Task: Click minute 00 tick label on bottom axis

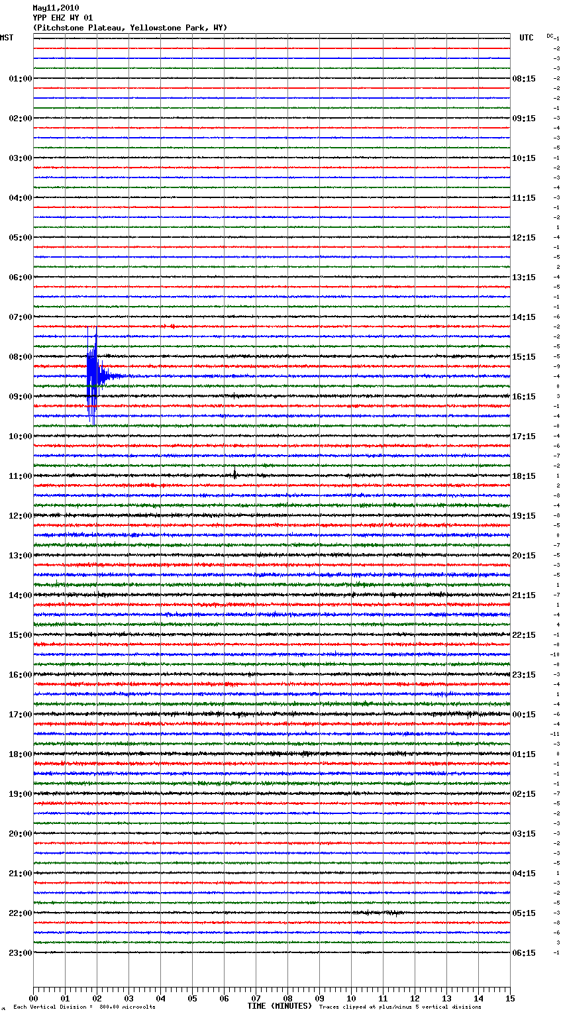Action: point(33,998)
